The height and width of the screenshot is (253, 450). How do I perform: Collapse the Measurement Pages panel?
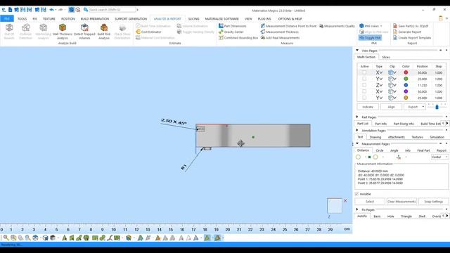(x=357, y=143)
